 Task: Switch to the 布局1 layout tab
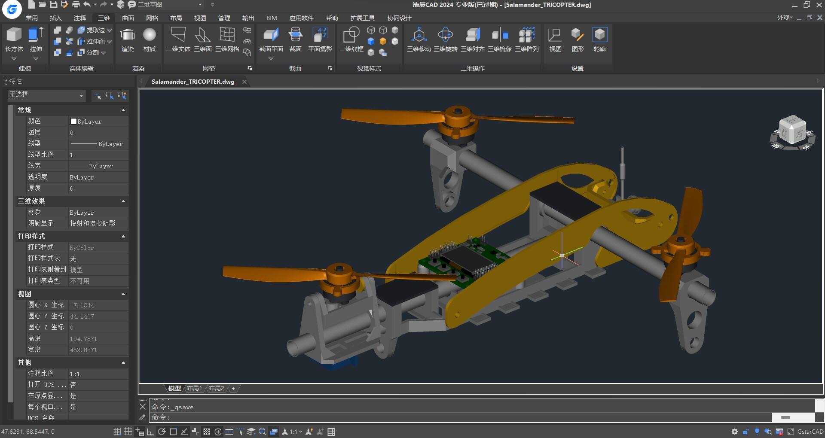pyautogui.click(x=194, y=388)
